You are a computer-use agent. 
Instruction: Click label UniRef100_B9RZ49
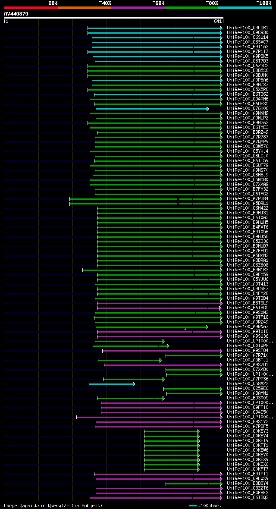pos(248,132)
